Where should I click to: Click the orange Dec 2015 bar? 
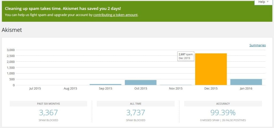click(211, 69)
